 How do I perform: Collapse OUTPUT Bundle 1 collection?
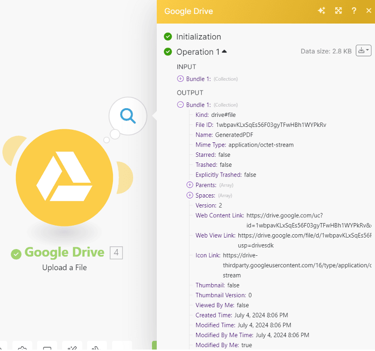click(180, 105)
